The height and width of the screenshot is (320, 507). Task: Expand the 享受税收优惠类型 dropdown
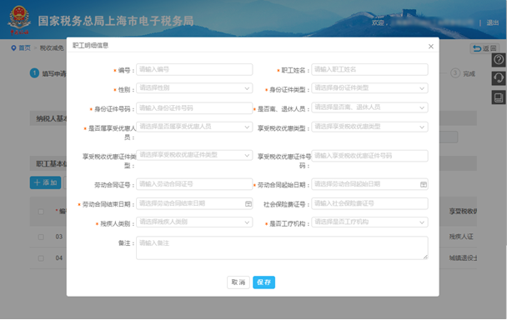tap(369, 127)
